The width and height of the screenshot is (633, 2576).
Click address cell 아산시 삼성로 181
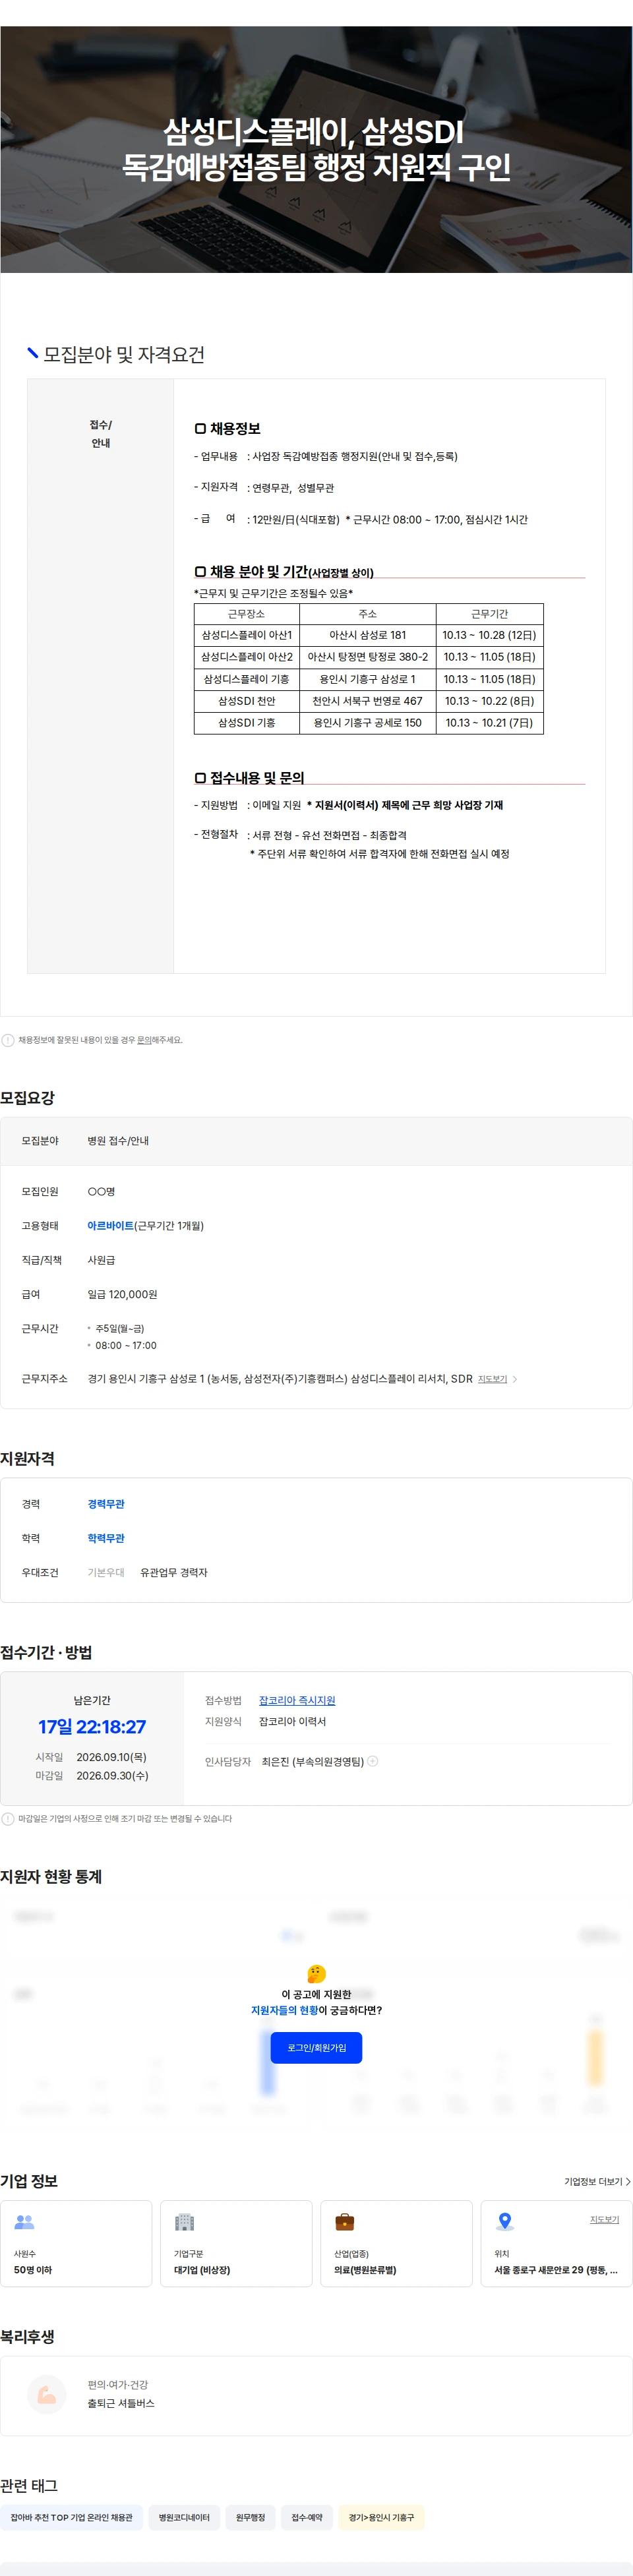click(x=368, y=635)
